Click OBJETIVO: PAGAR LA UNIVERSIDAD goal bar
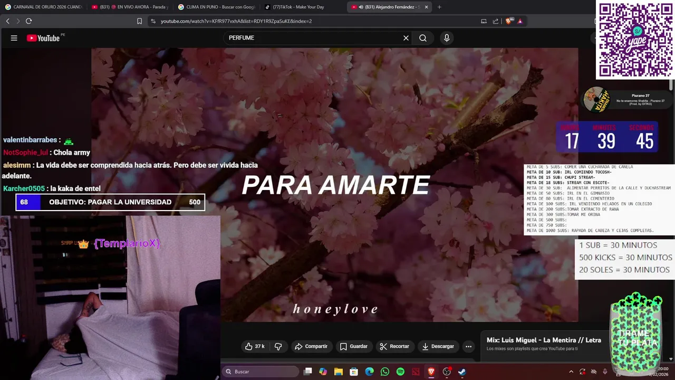 110,202
